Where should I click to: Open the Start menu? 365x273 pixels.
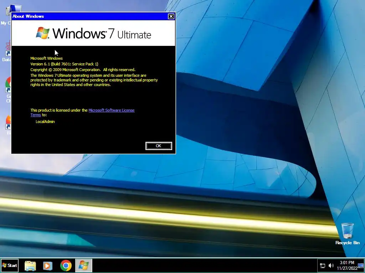(10, 265)
